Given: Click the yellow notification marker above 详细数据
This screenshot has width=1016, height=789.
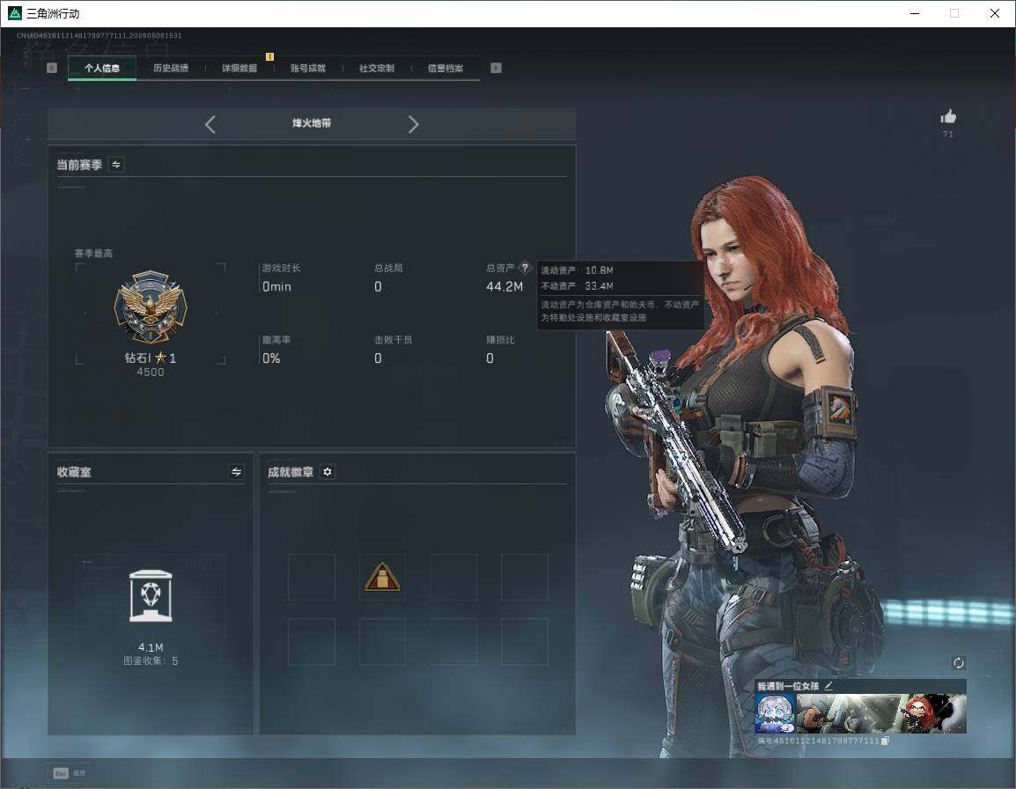Looking at the screenshot, I should (x=269, y=57).
